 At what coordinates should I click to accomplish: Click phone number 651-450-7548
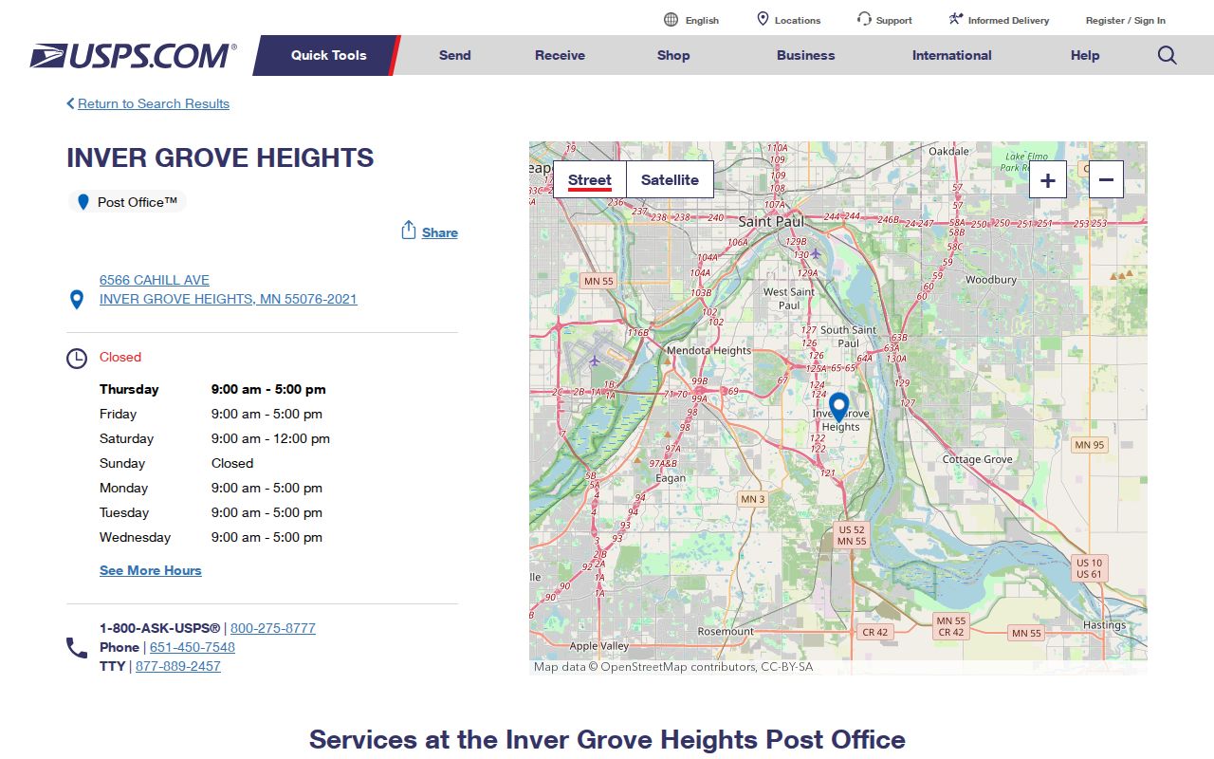coord(193,647)
